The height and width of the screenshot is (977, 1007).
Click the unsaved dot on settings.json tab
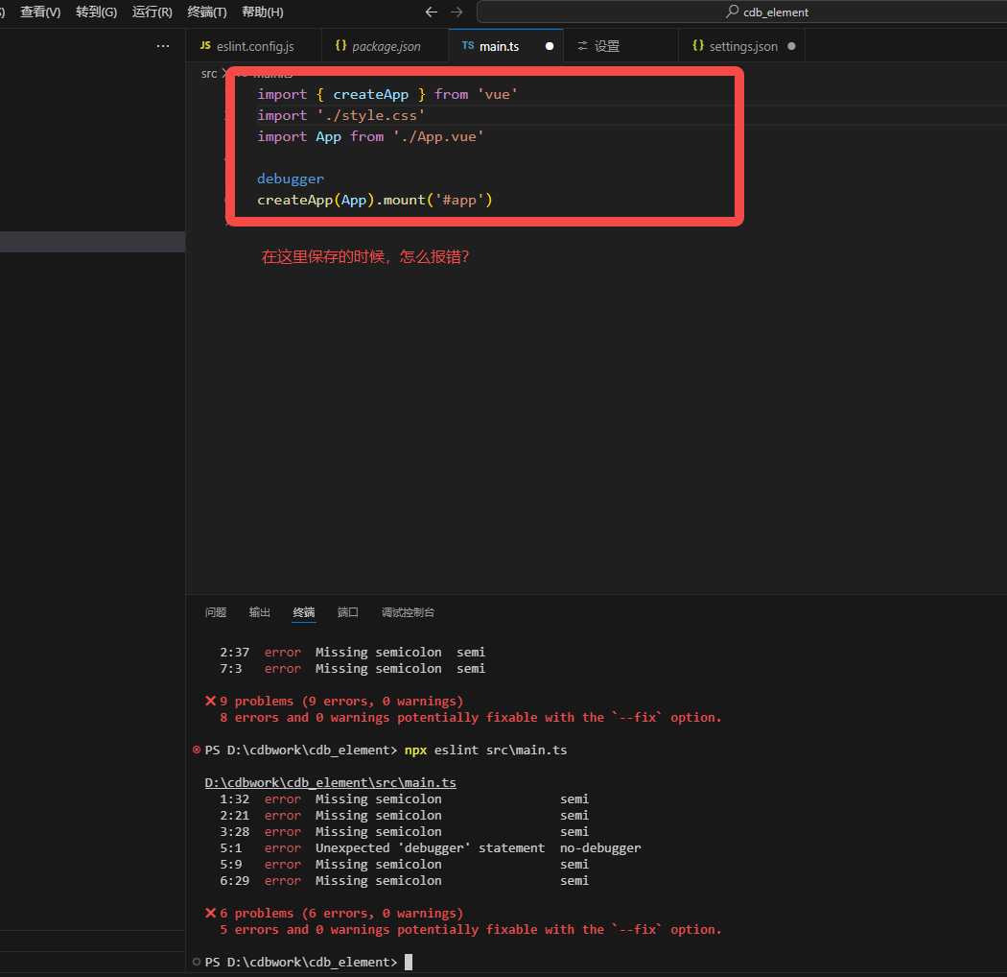click(791, 46)
